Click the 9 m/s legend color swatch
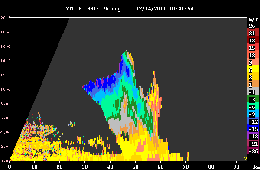 click(253, 61)
